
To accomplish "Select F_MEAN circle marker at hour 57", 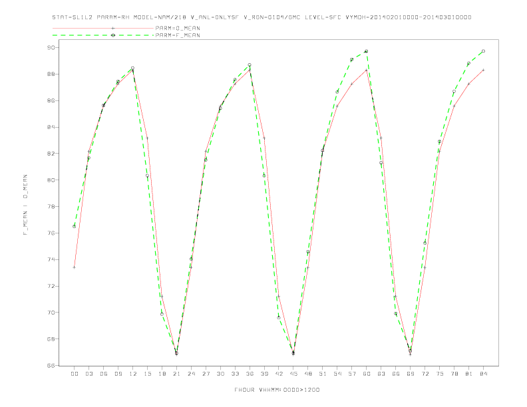I will pyautogui.click(x=352, y=59).
